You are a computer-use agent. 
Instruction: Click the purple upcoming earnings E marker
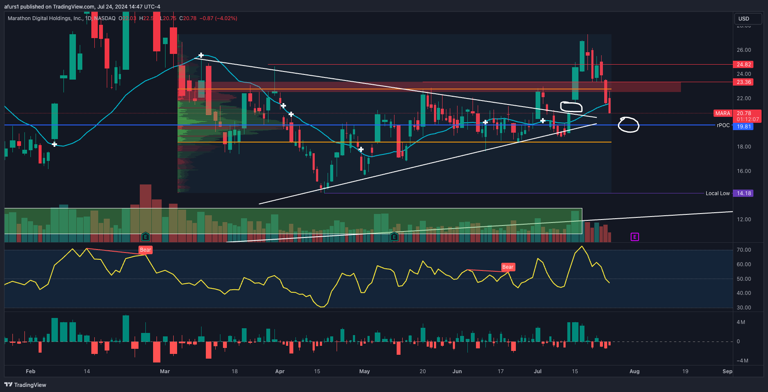point(635,237)
